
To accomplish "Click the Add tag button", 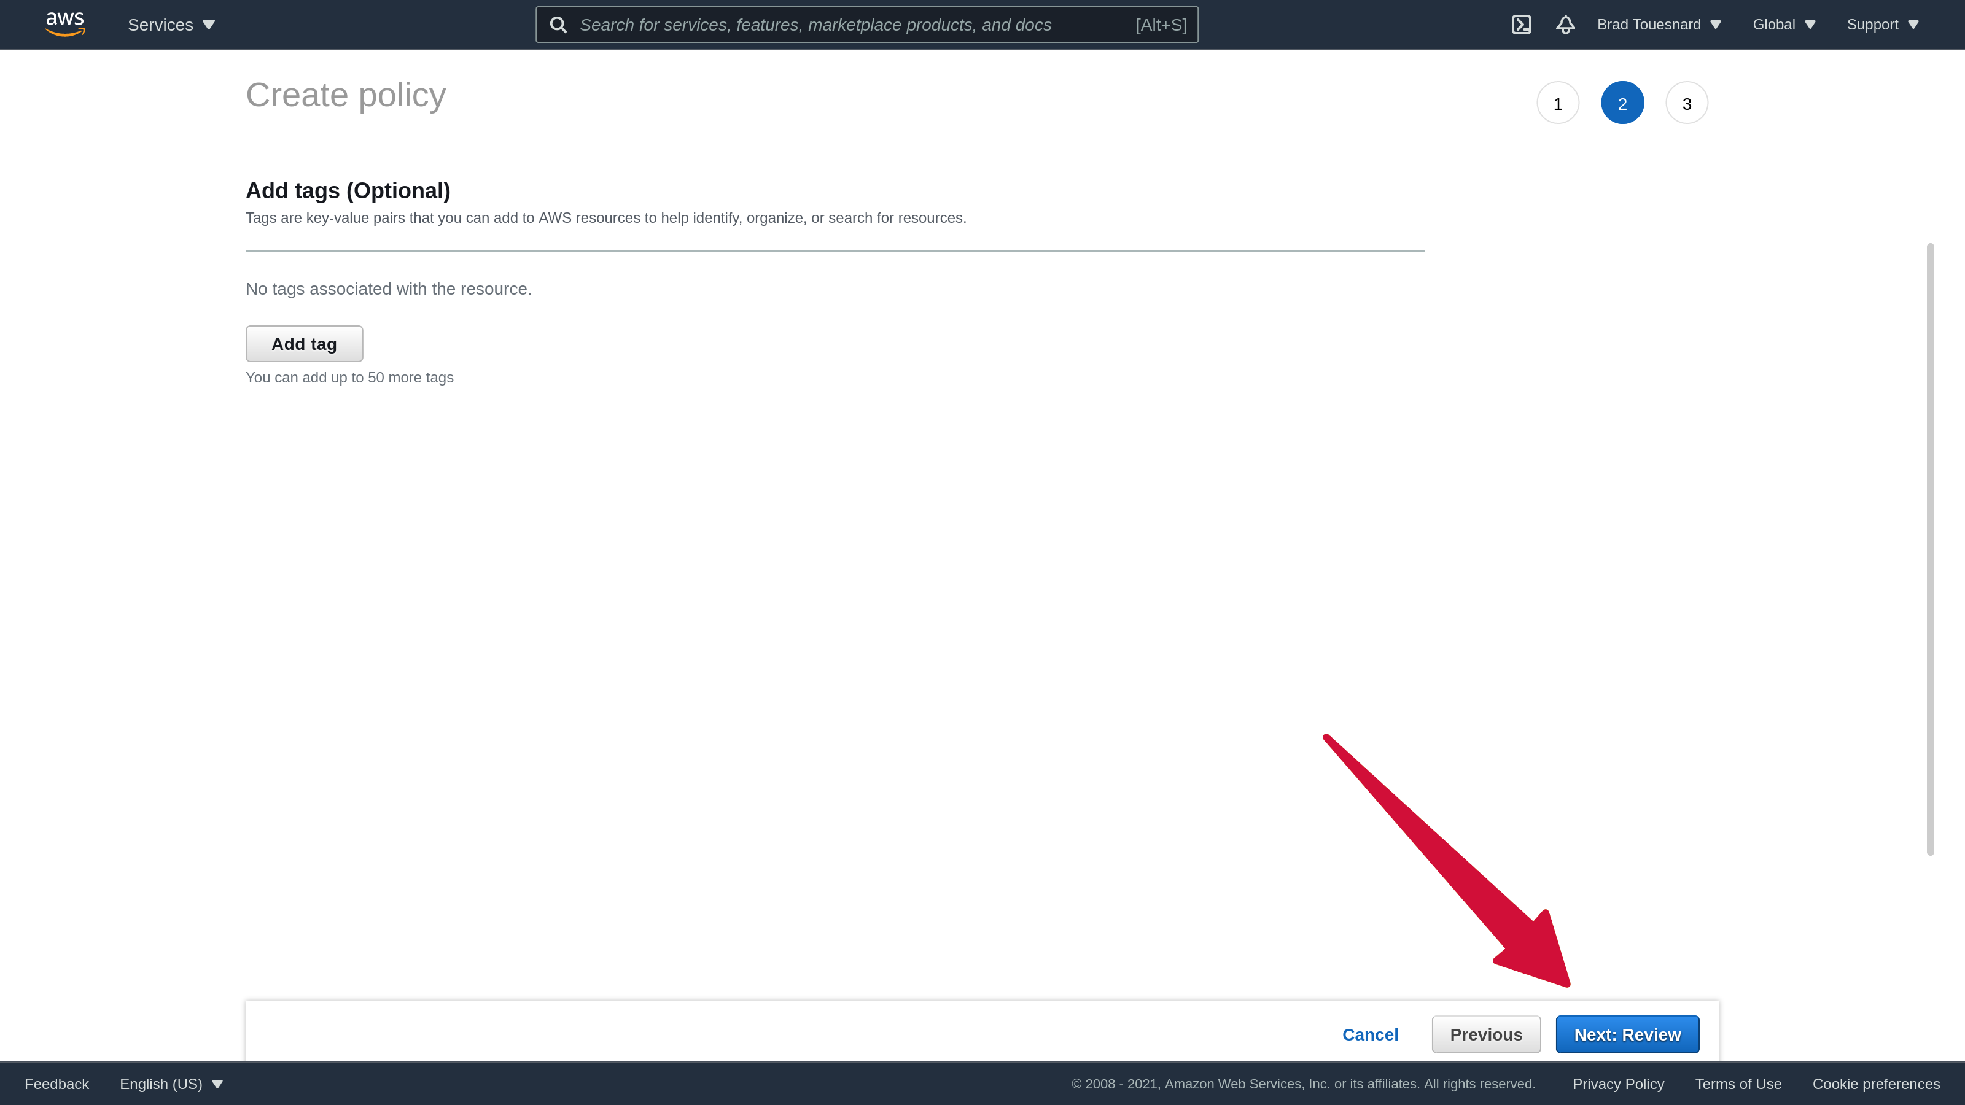I will click(x=304, y=343).
